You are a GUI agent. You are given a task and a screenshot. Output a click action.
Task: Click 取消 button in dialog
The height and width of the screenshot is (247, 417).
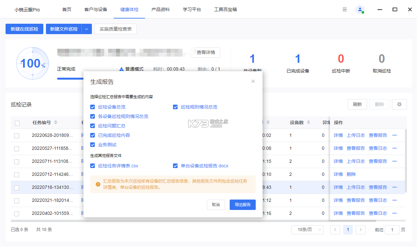point(216,205)
